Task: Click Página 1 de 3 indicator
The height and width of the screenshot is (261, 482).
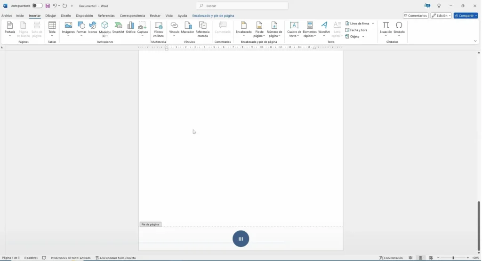Action: pyautogui.click(x=11, y=258)
